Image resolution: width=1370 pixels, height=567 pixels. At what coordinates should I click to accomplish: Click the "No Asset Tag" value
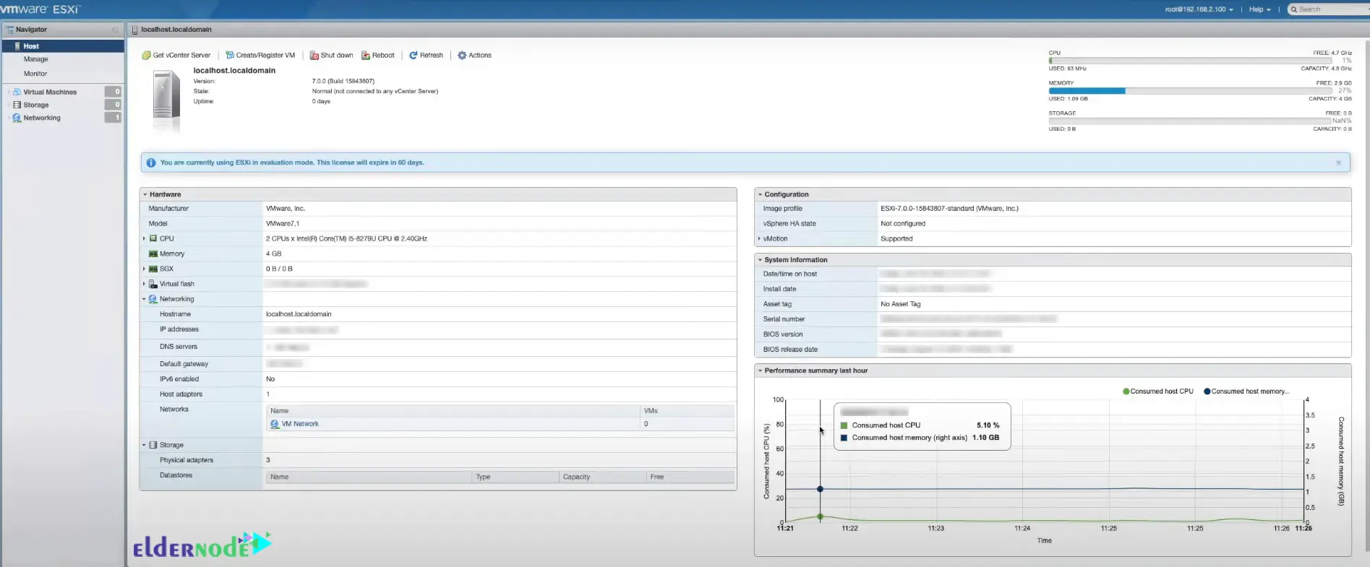point(901,304)
